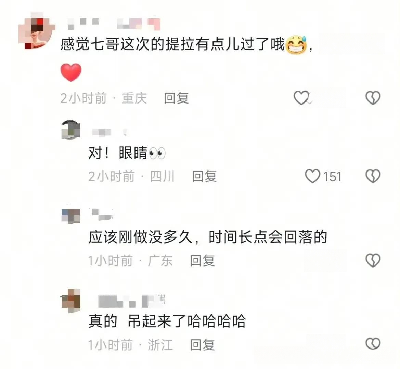Reply to the 重庆 comment via 回复
The height and width of the screenshot is (369, 400).
(176, 98)
